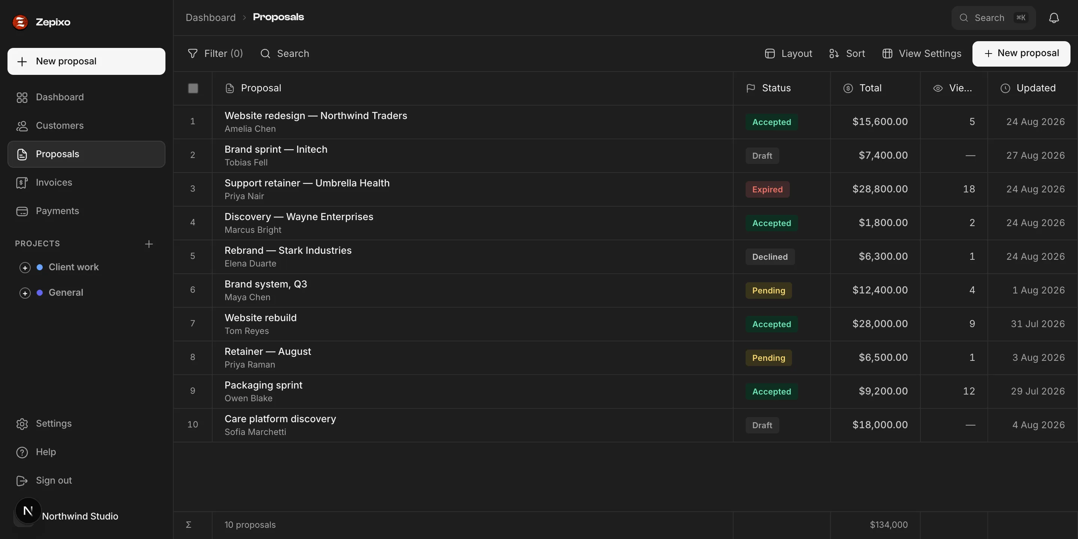Click the Updated column clock icon
1078x539 pixels.
[1005, 88]
